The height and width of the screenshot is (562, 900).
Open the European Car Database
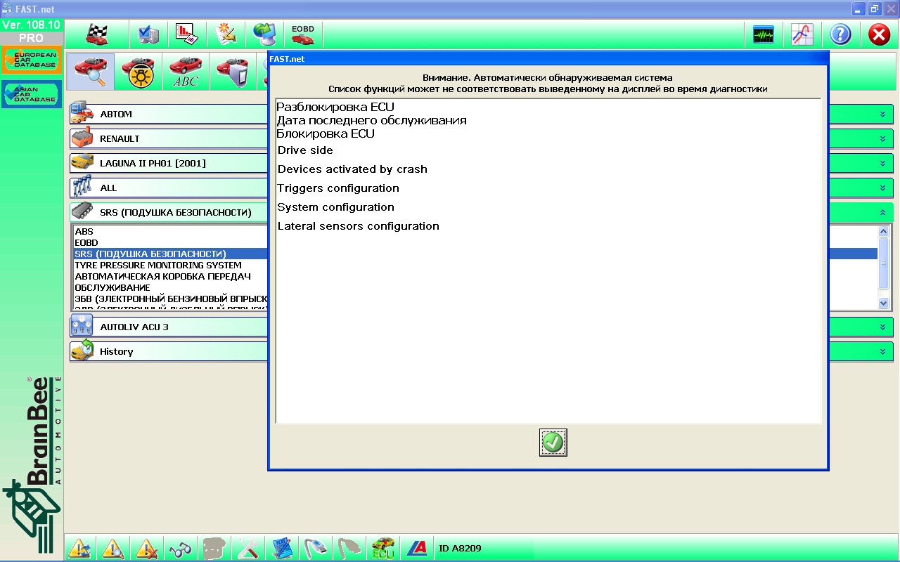pyautogui.click(x=31, y=60)
